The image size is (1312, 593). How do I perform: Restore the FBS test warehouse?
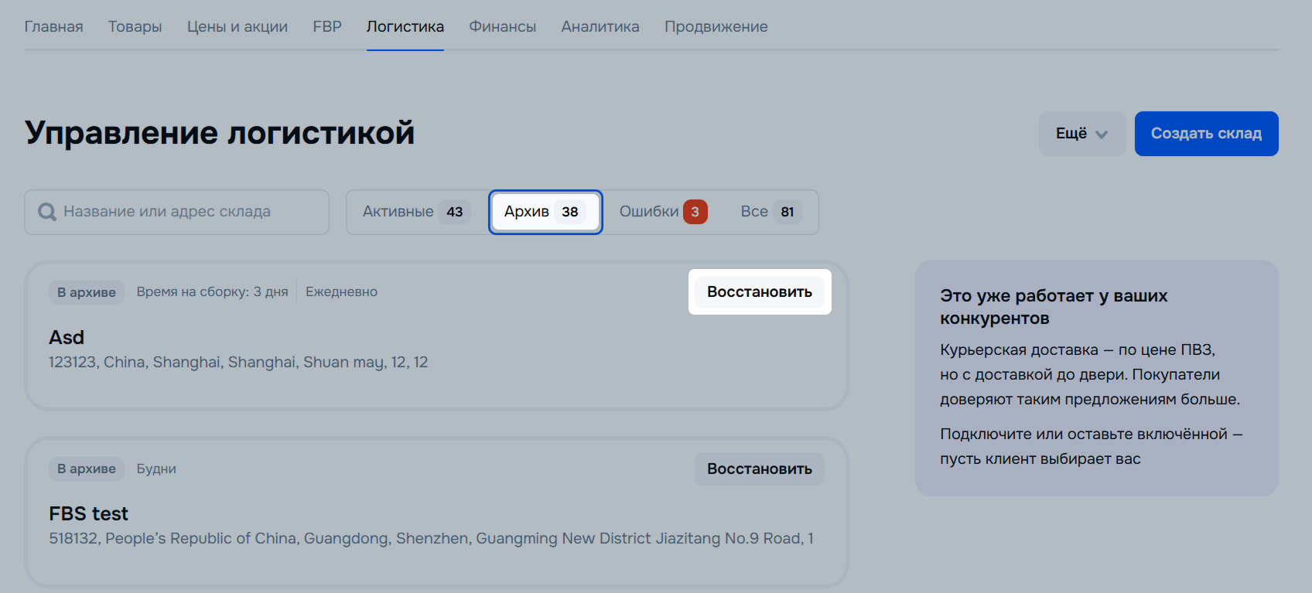coord(759,469)
